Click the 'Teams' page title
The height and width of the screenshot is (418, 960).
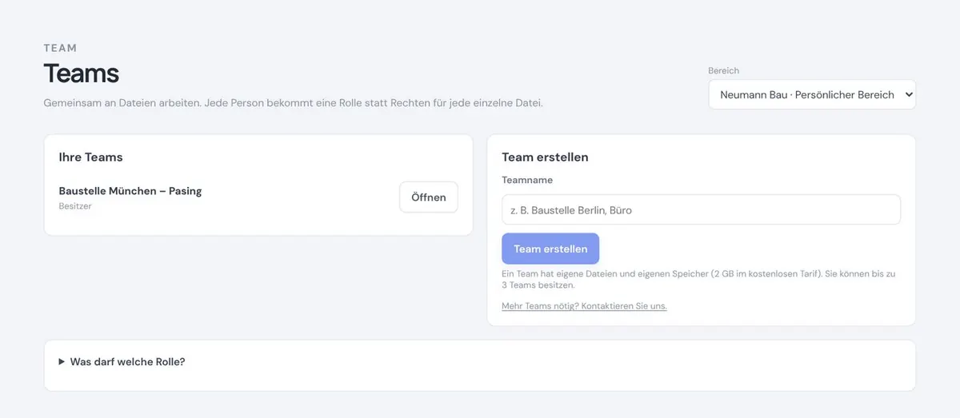click(81, 74)
